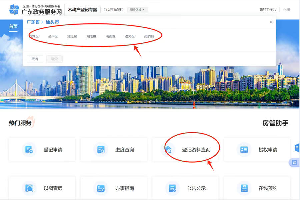Choose 潮阳区 in district list
300x200 pixels.
click(x=91, y=36)
